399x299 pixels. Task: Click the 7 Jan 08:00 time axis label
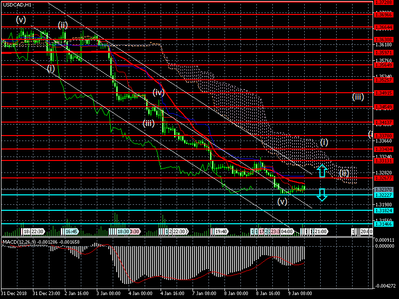(204, 293)
